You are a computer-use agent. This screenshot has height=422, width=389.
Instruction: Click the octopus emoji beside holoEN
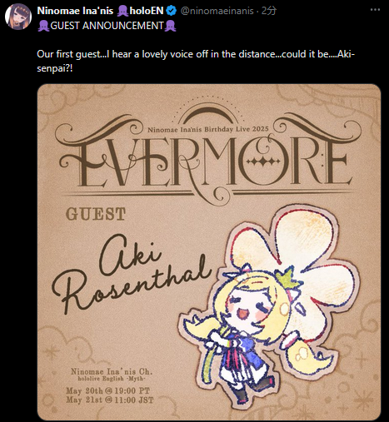coord(122,11)
